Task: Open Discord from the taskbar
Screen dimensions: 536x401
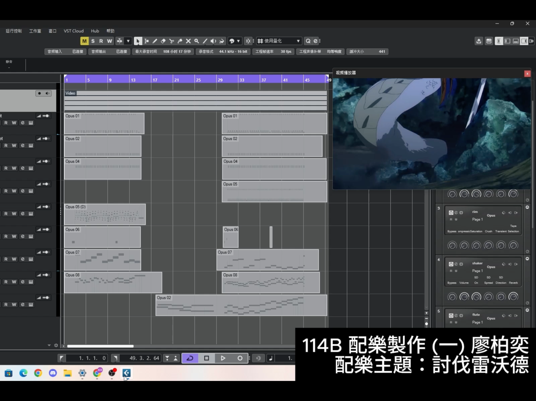Action: (53, 373)
